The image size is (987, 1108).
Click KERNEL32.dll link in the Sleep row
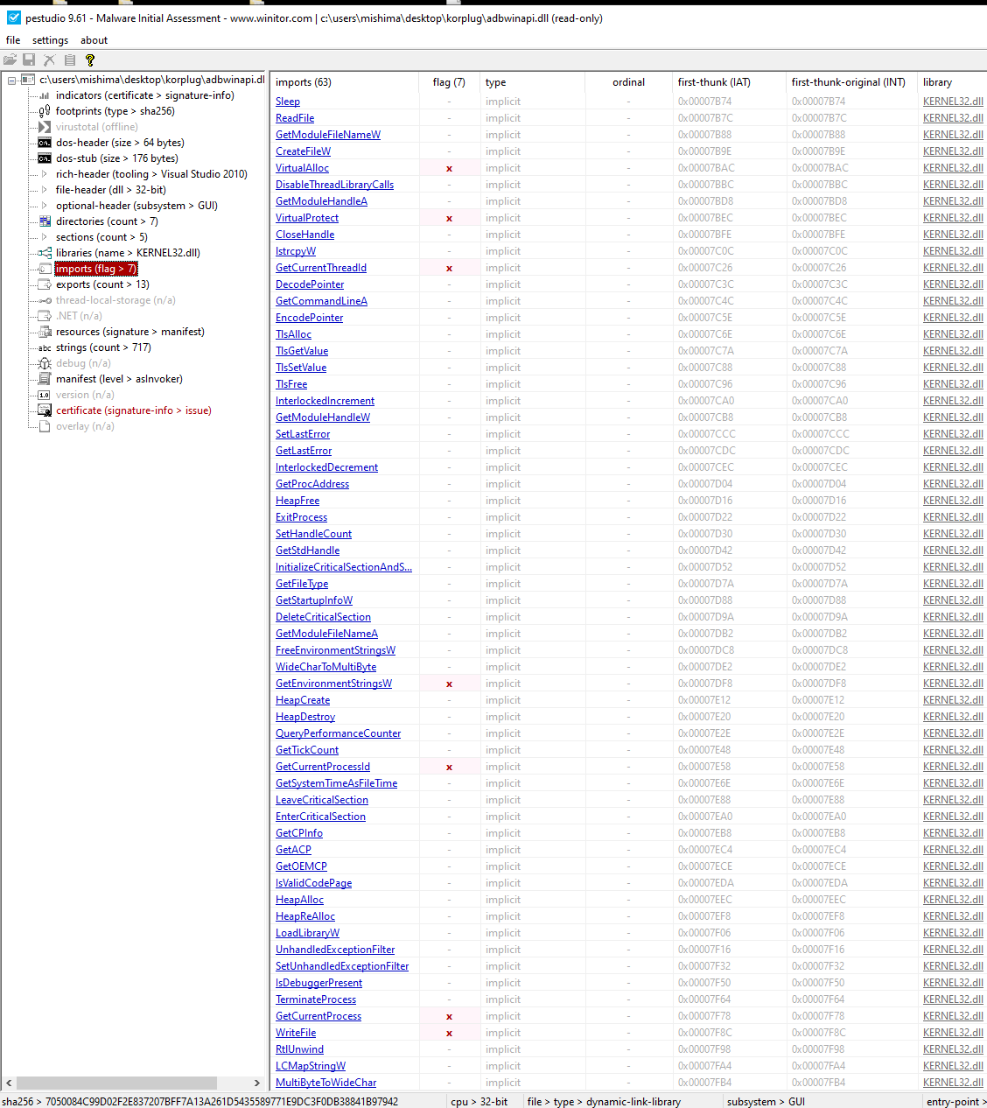(953, 102)
